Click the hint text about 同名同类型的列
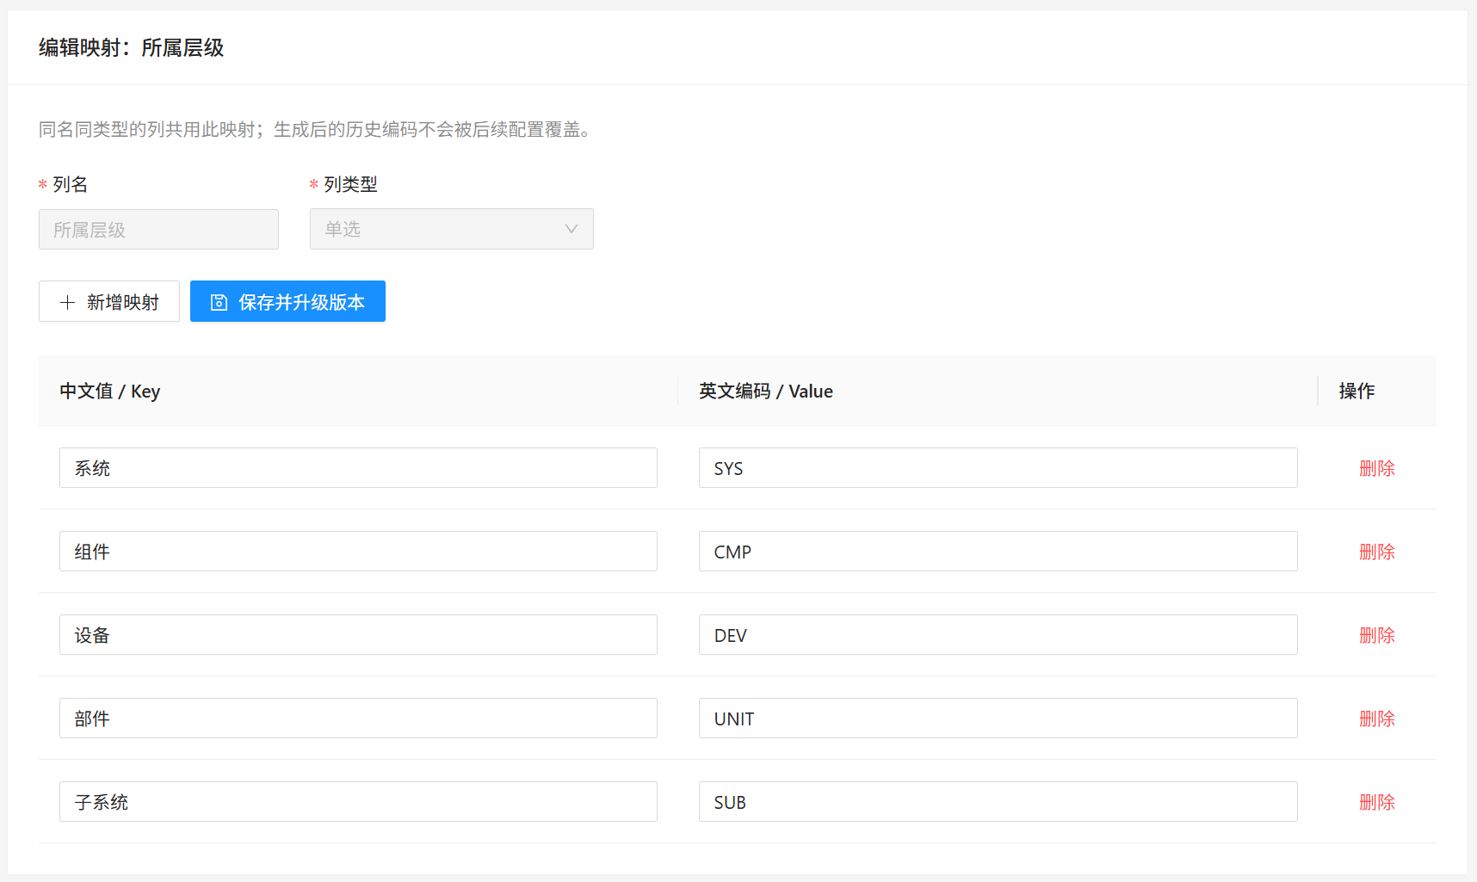 tap(315, 129)
